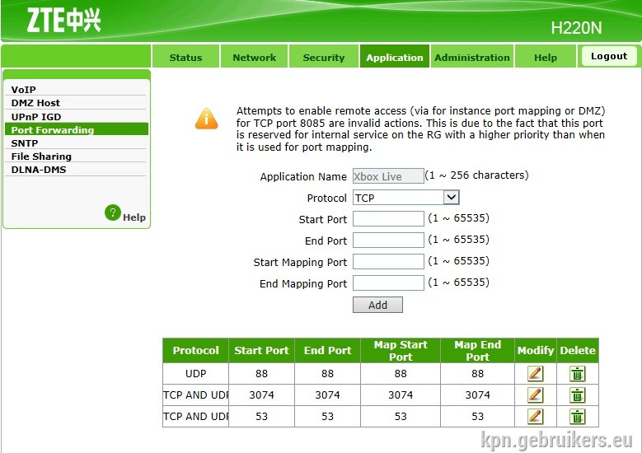This screenshot has width=642, height=453.
Task: Click the H220N model name text
Action: [x=576, y=28]
